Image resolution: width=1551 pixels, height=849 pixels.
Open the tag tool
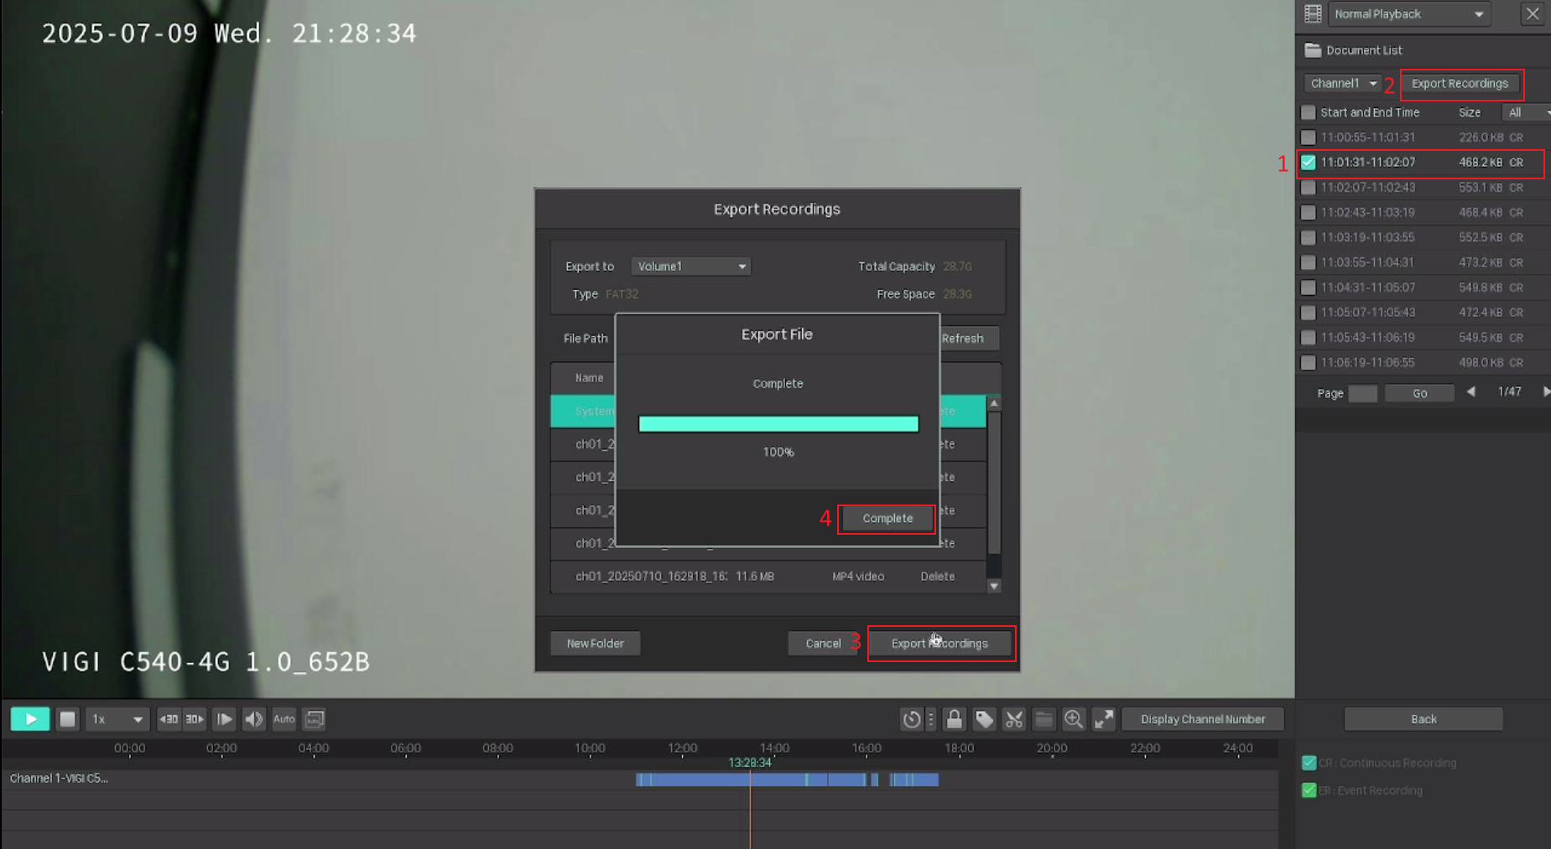984,719
